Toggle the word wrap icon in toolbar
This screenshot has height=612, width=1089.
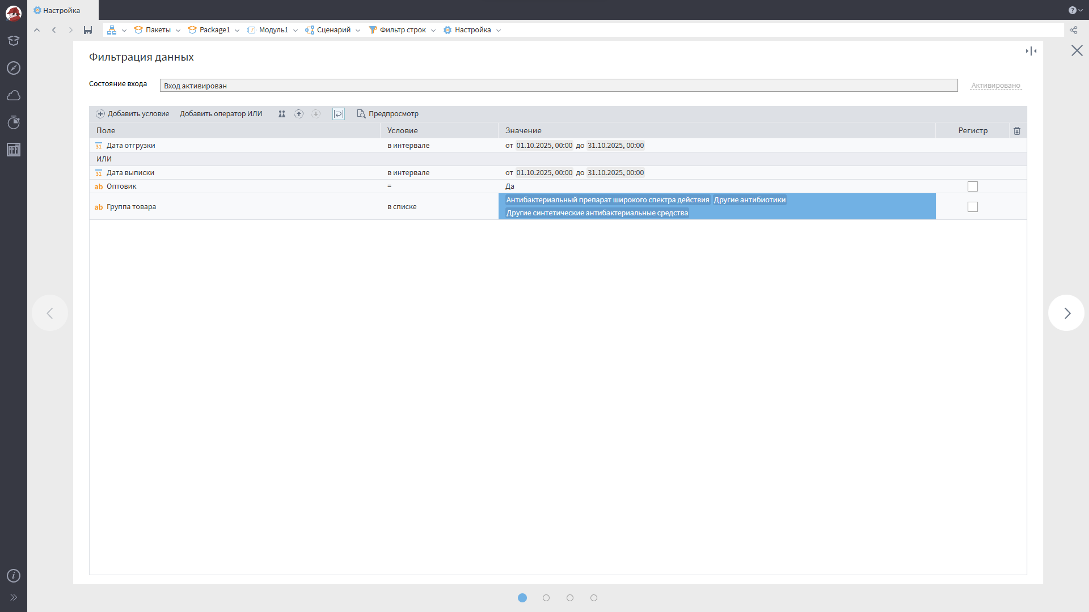(x=339, y=114)
